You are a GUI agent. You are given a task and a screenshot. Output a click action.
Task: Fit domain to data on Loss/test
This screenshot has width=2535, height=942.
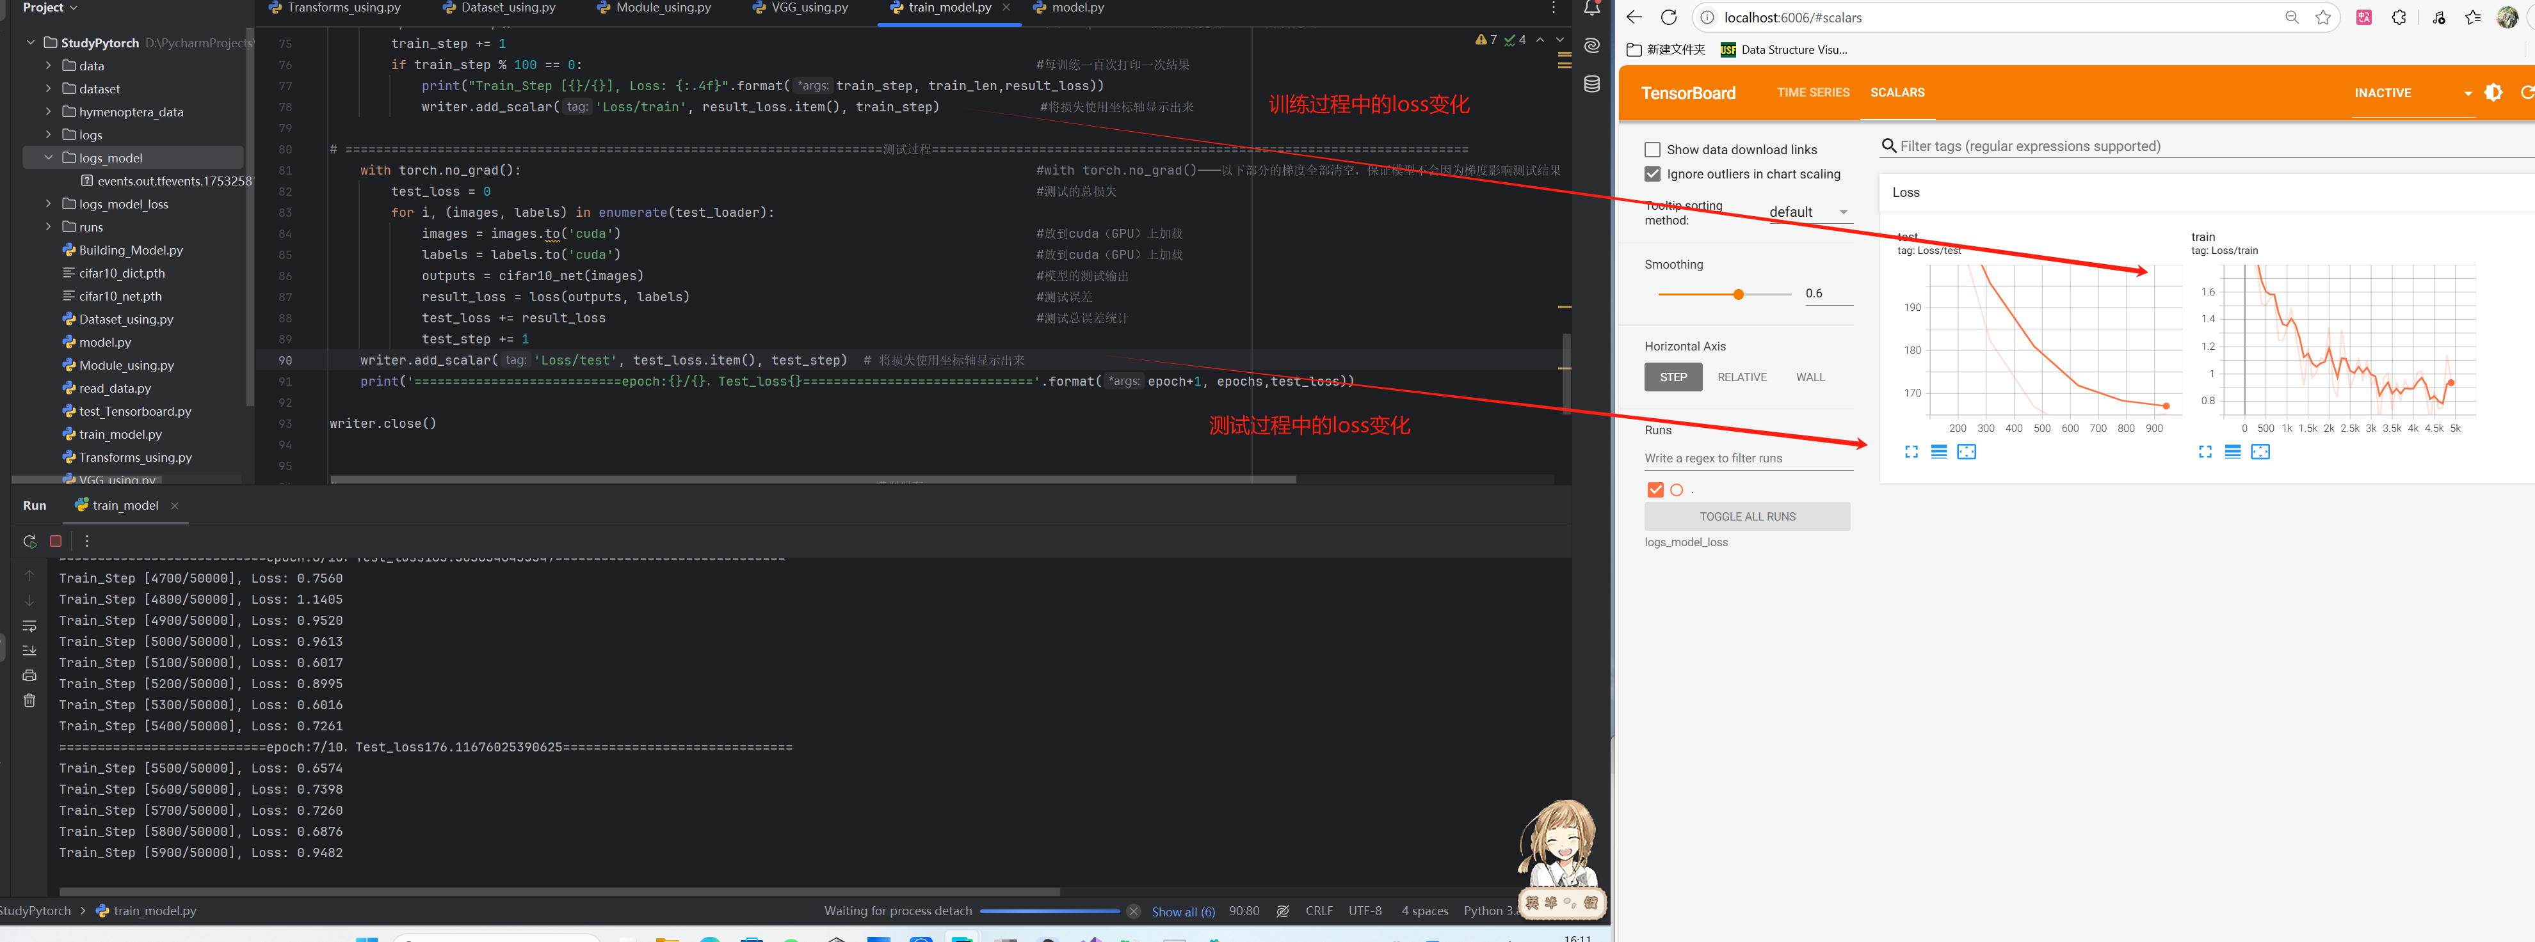(x=1966, y=451)
